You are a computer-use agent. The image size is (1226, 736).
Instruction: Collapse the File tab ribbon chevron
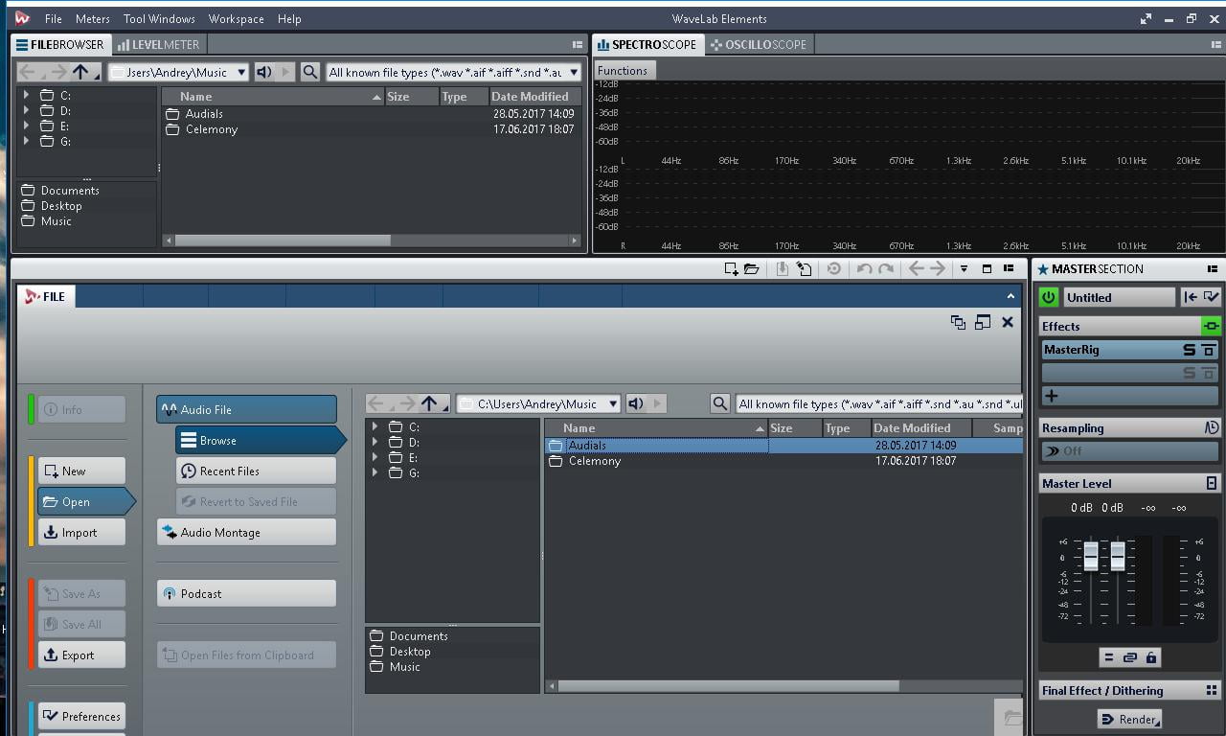tap(1010, 296)
